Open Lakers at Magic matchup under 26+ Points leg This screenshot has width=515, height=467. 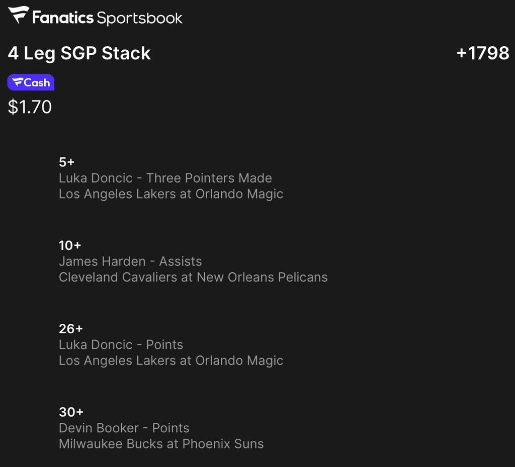pos(170,360)
